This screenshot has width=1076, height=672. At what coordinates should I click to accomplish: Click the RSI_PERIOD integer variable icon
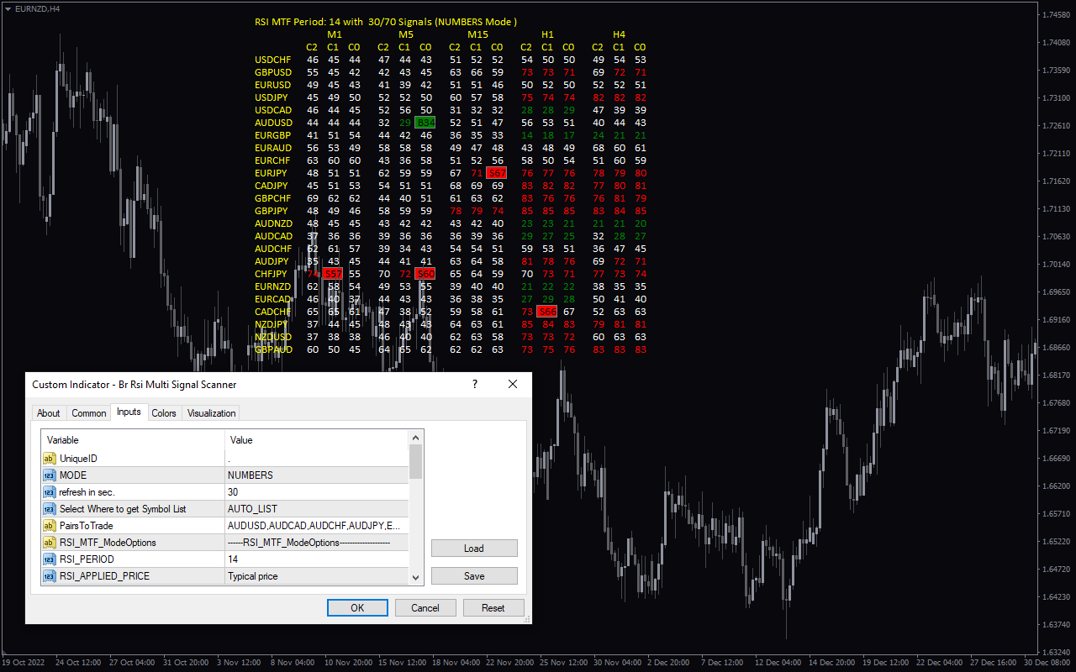pos(50,559)
